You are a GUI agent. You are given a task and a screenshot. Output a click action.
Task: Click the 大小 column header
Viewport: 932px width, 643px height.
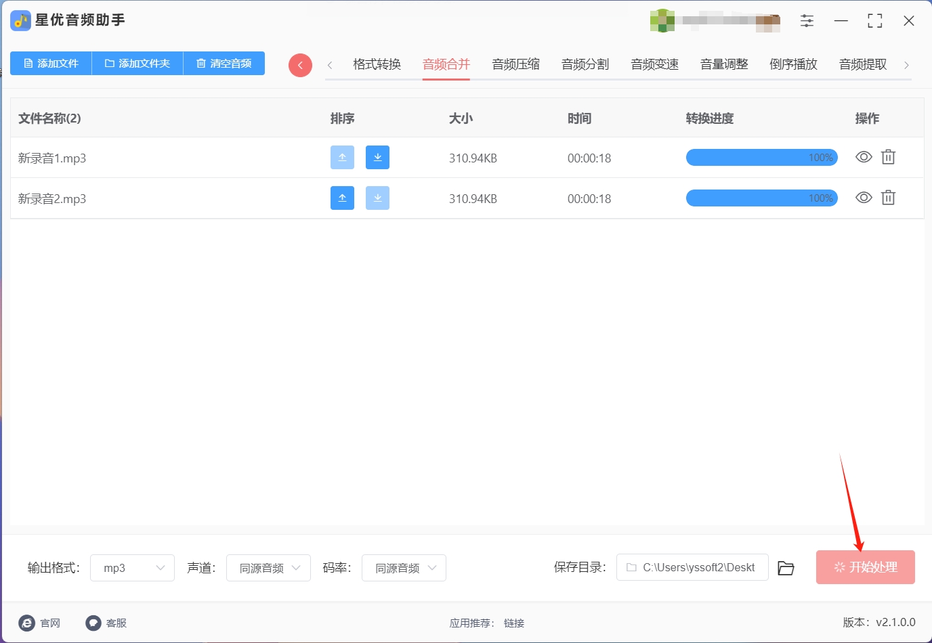coord(461,118)
